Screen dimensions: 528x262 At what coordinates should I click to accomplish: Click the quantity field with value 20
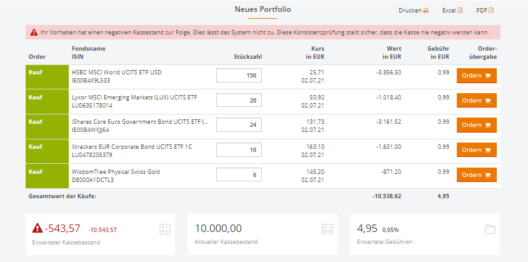pos(239,101)
